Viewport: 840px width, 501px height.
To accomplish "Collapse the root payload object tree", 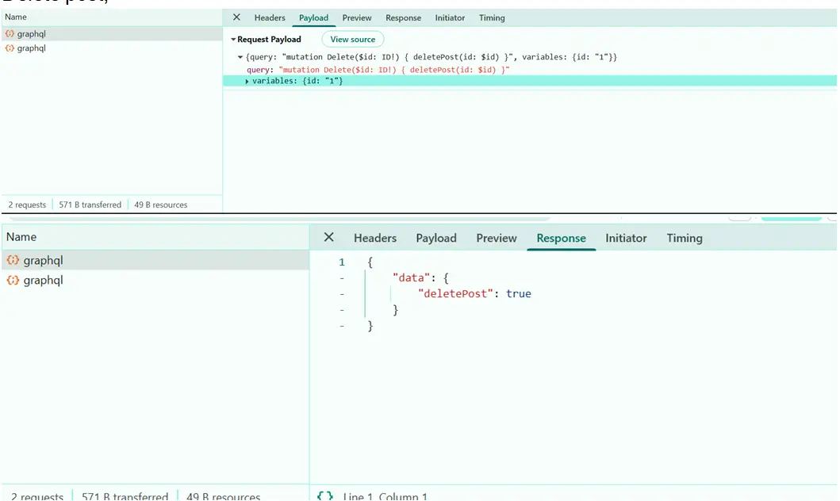I will 240,58.
